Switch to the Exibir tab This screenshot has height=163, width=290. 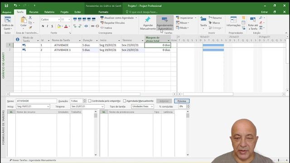click(x=77, y=12)
